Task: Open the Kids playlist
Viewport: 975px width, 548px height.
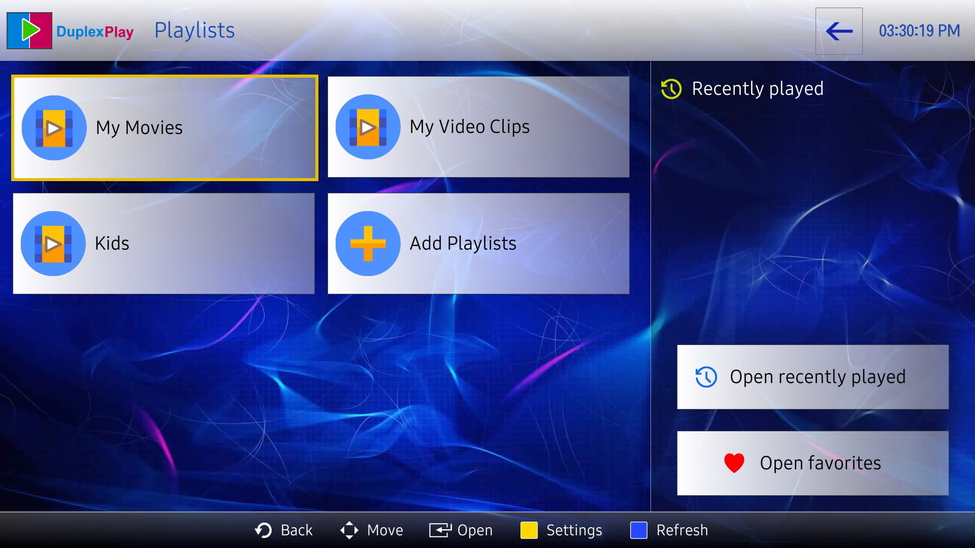Action: point(164,244)
